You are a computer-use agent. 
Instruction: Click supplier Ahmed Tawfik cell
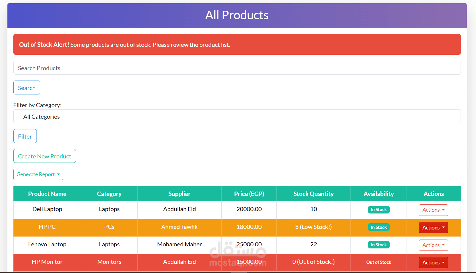pos(180,227)
